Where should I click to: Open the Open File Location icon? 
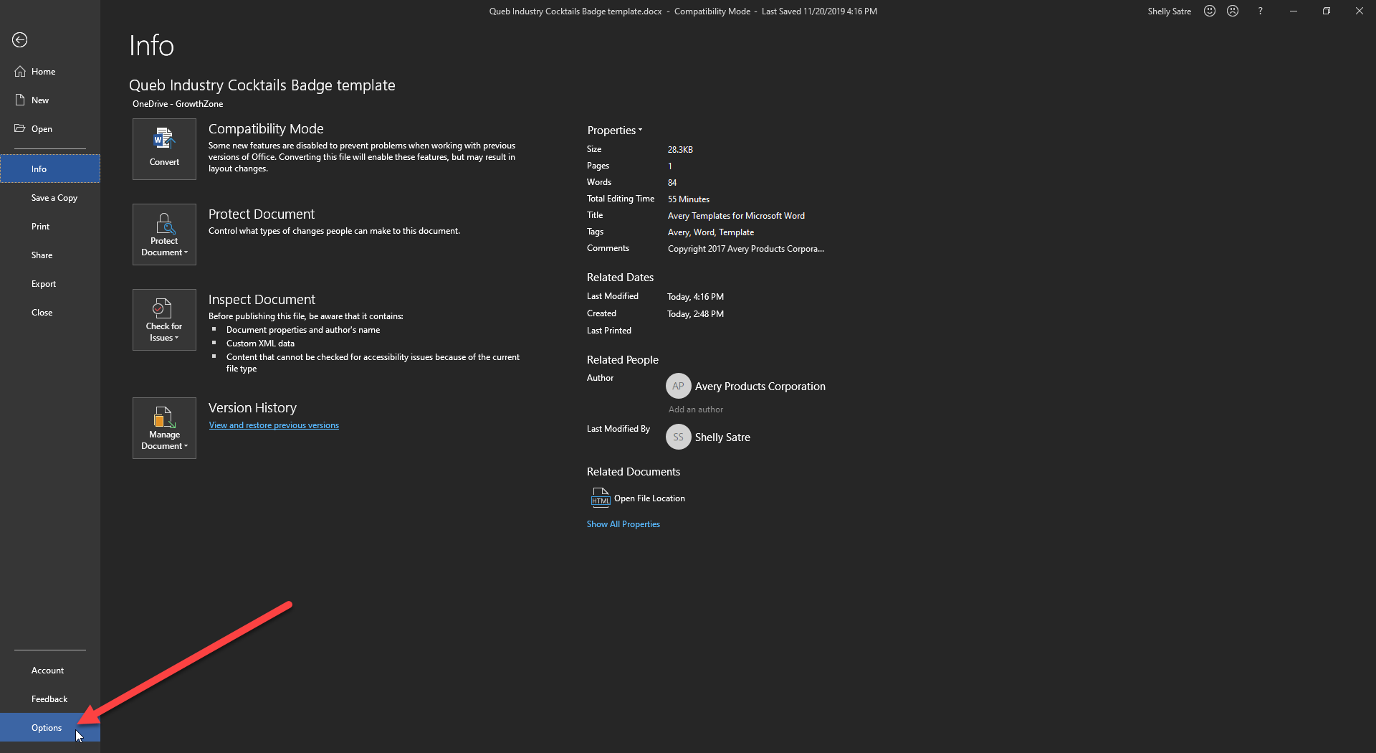point(600,498)
